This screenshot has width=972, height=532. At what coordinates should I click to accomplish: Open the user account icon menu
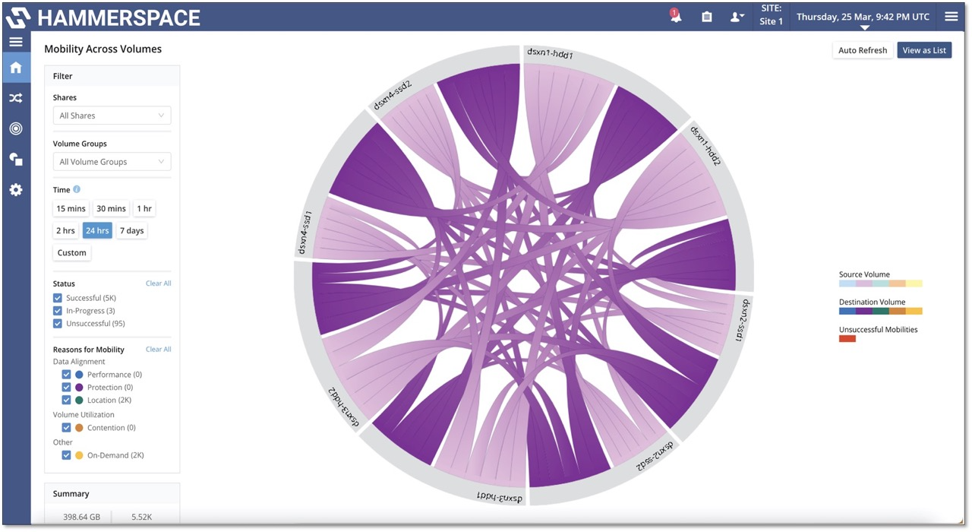[x=735, y=16]
